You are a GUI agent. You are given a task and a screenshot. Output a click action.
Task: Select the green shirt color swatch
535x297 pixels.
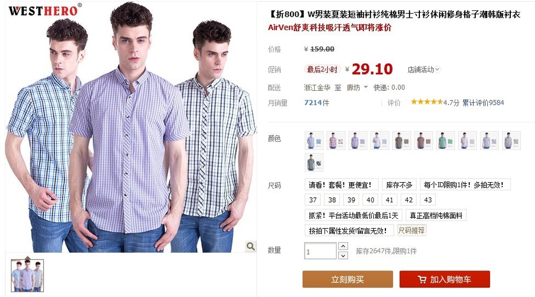click(445, 140)
